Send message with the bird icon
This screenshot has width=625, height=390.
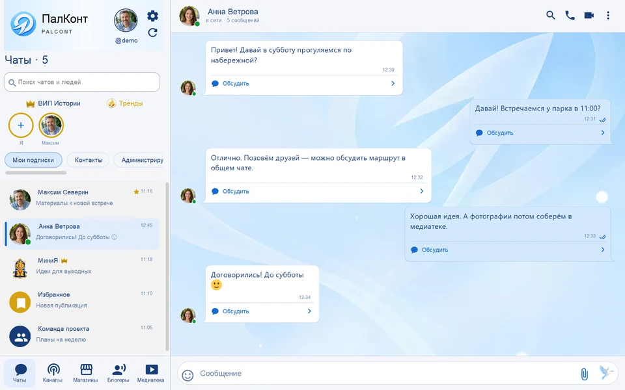[606, 373]
